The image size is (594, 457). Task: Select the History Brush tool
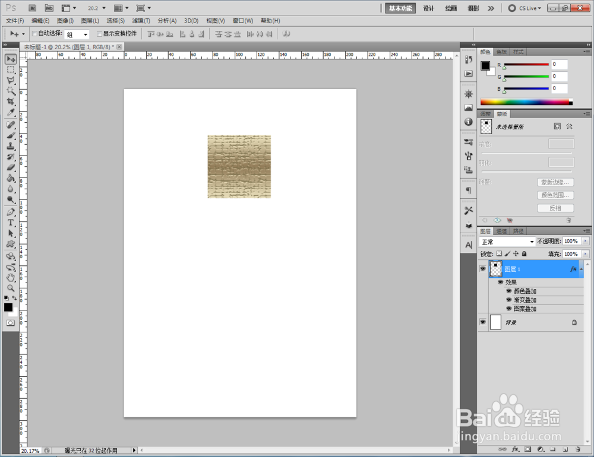11,156
